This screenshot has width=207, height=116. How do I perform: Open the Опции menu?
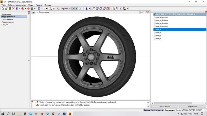click(31, 5)
